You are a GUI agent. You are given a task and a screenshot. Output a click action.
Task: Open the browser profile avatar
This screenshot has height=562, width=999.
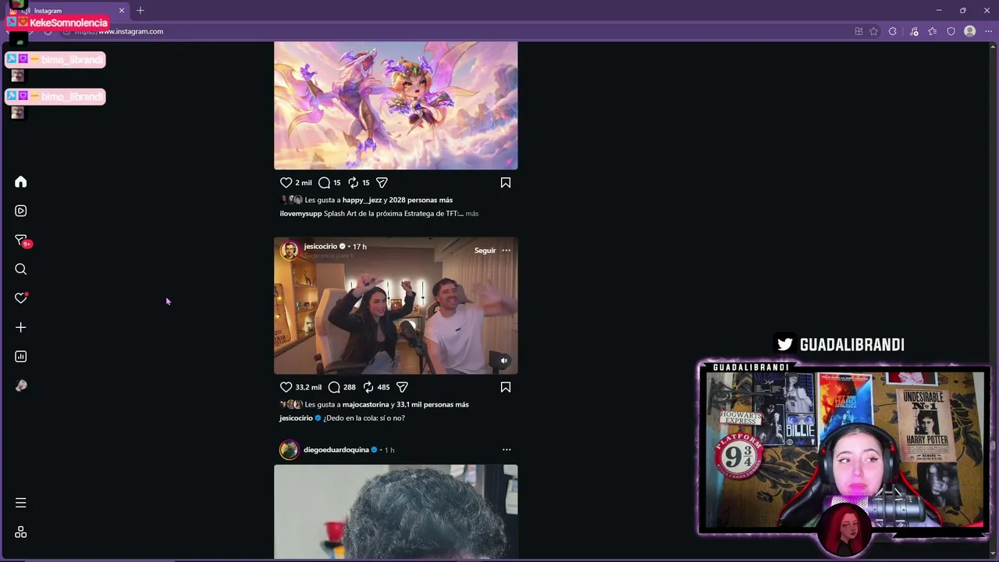(x=970, y=32)
